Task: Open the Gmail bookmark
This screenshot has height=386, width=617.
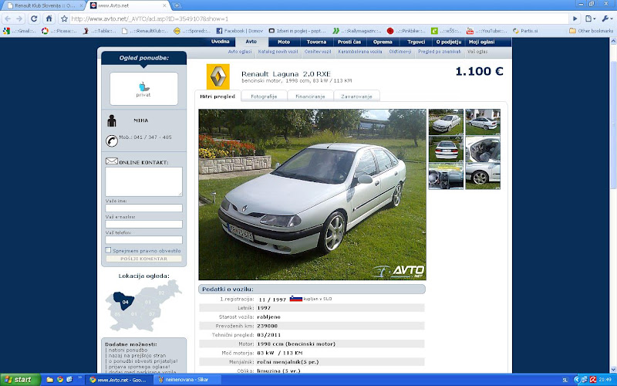Action: tap(20, 31)
